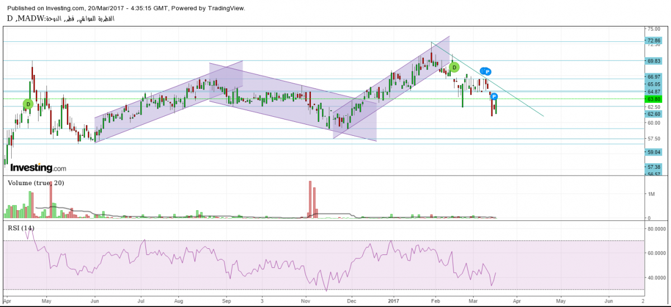
Task: Click the green 63.80 current price label
Action: (654, 99)
